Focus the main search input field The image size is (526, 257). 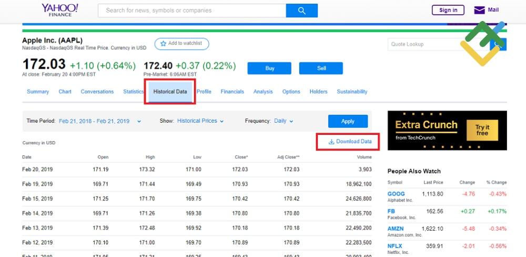(192, 10)
